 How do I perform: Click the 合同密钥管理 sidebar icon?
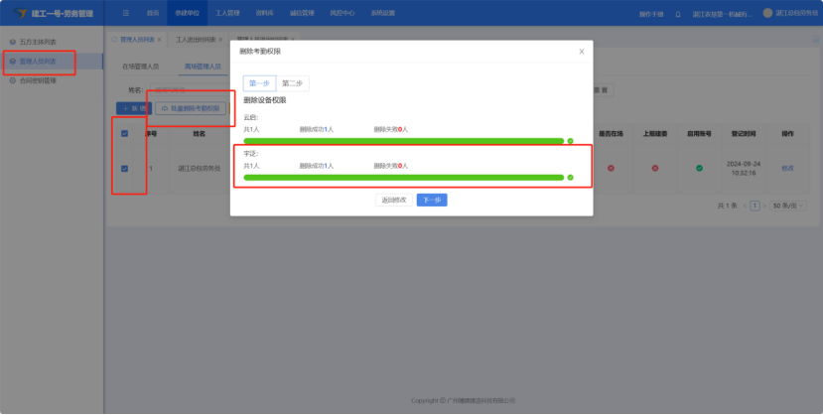11,80
